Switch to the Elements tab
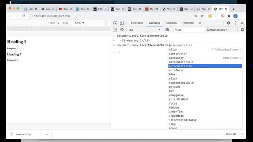The image size is (253, 142). tap(137, 23)
